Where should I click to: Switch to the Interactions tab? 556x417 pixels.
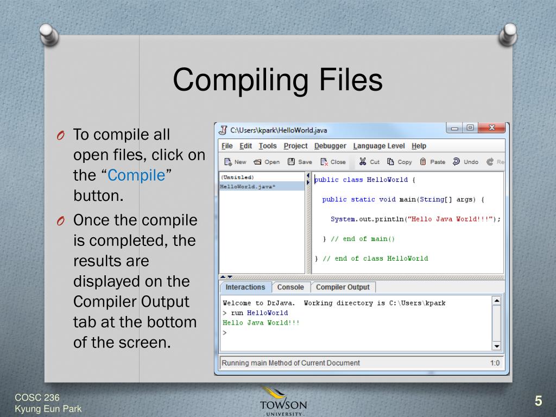245,287
